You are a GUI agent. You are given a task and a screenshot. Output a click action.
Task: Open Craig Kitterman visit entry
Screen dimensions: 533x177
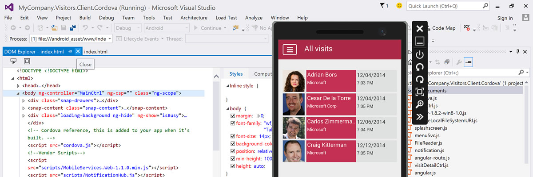tap(339, 150)
